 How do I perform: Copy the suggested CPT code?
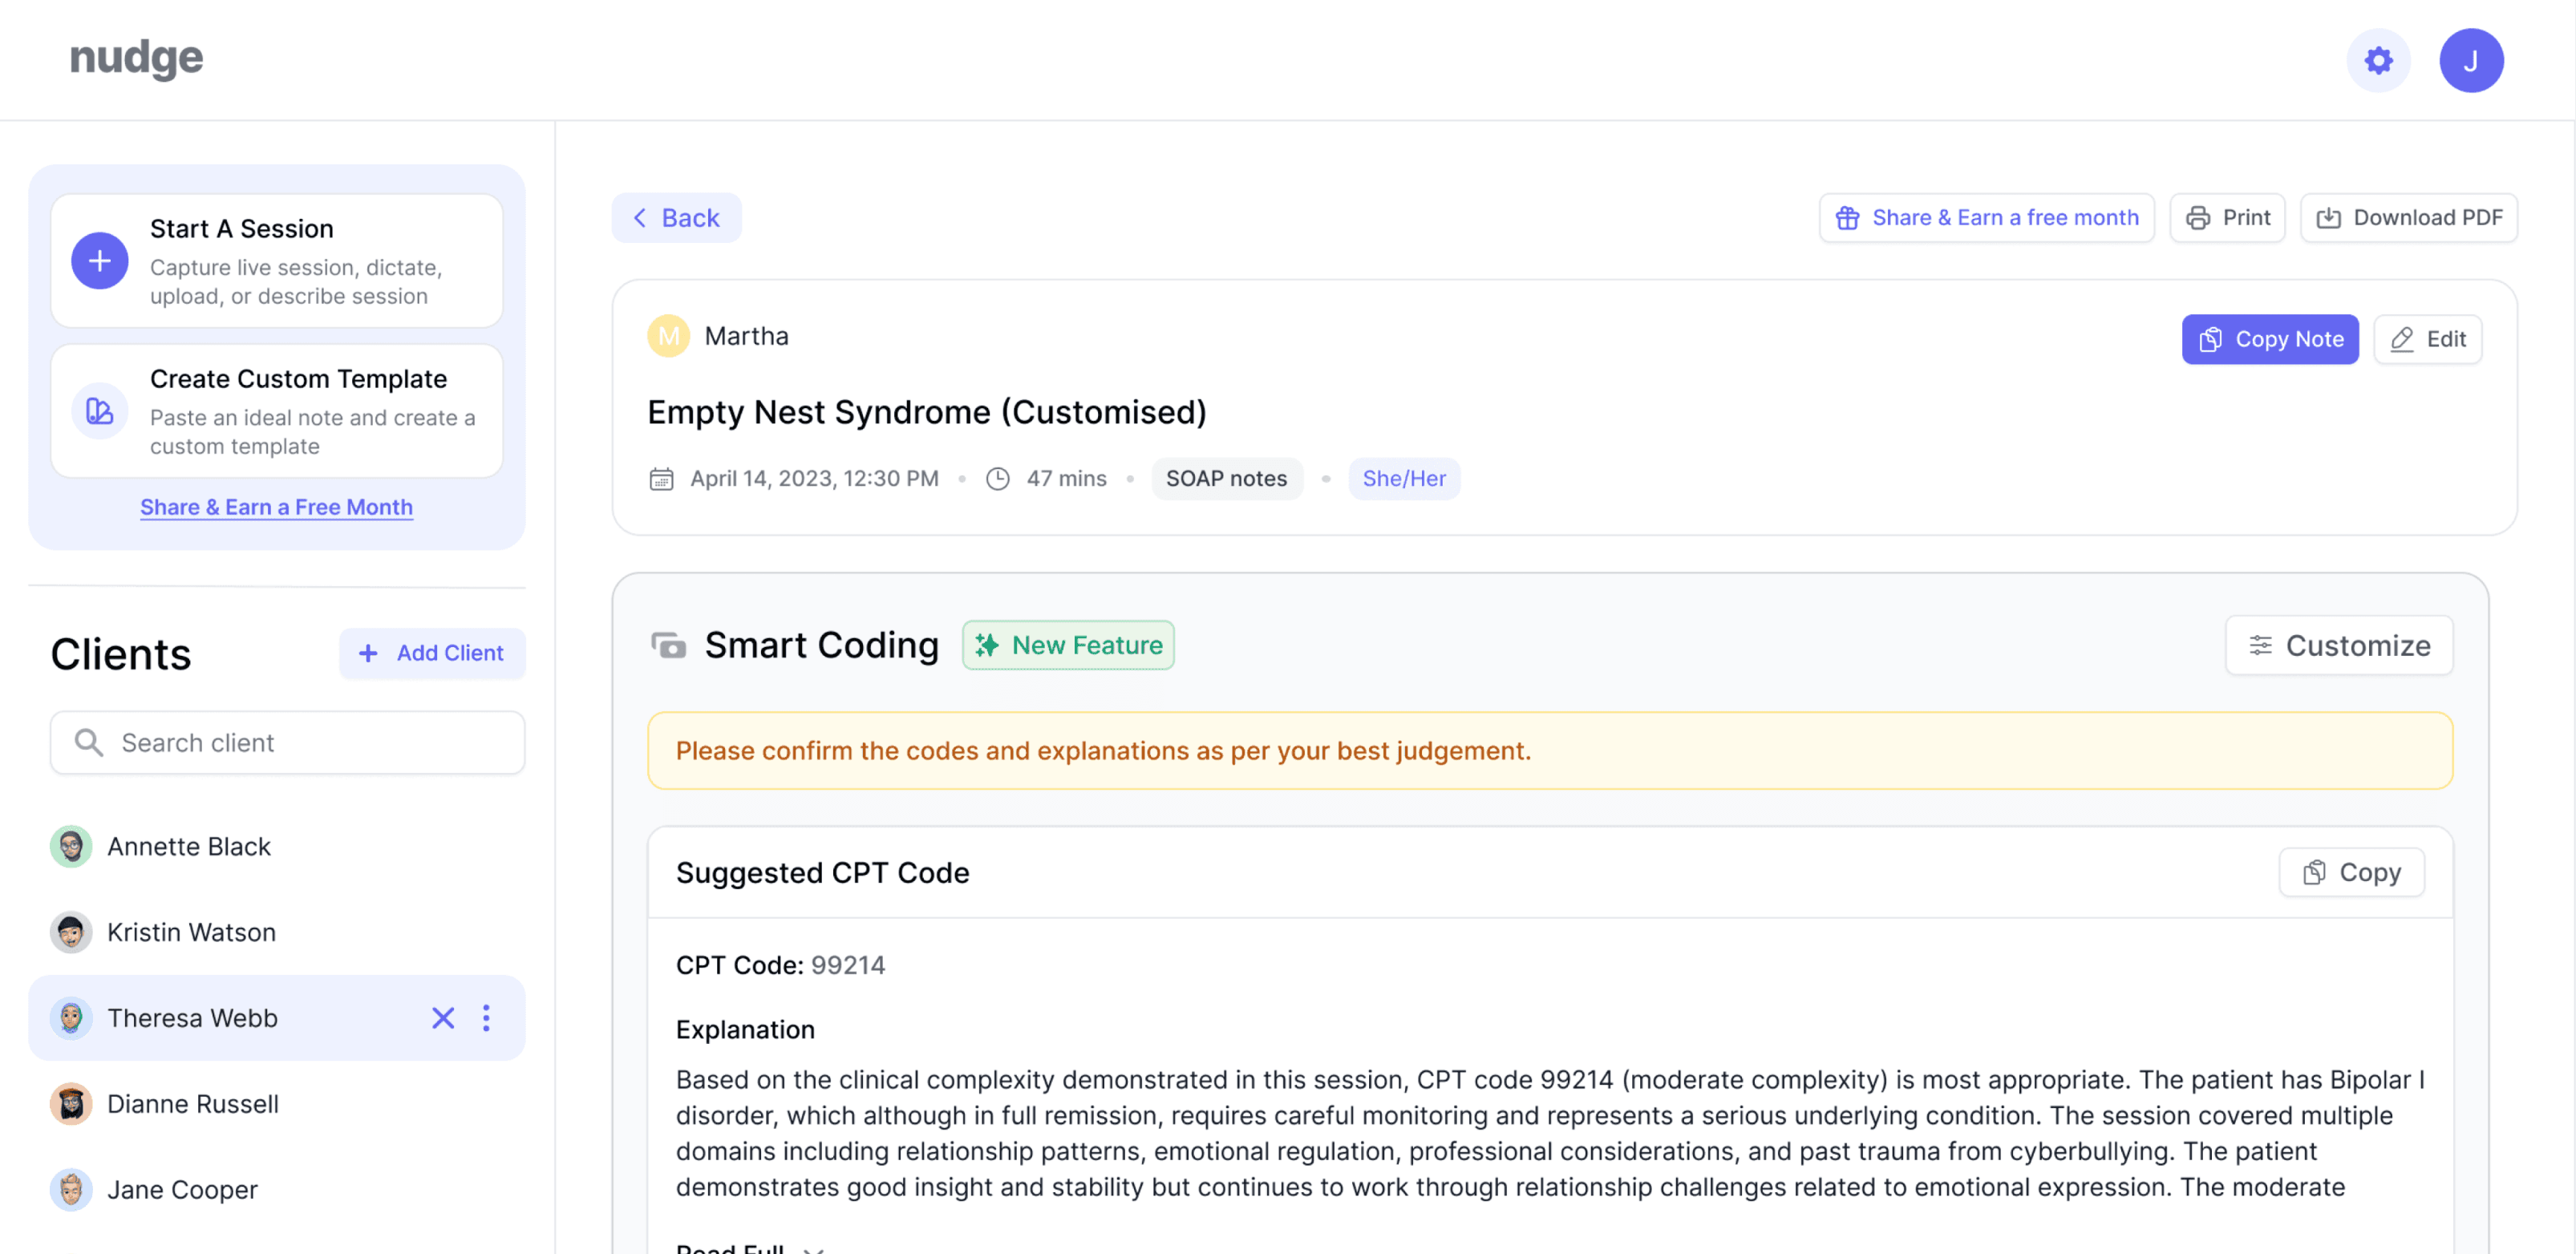tap(2351, 872)
